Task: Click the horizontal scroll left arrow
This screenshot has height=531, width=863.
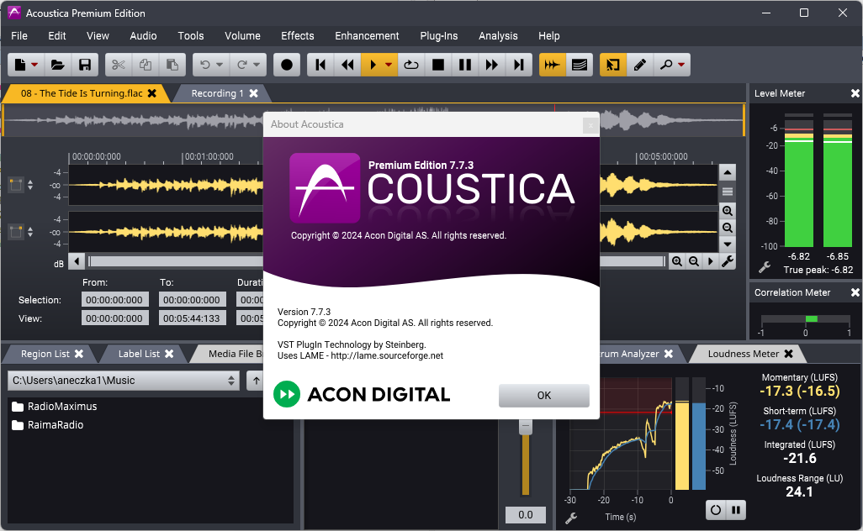Action: tap(77, 261)
